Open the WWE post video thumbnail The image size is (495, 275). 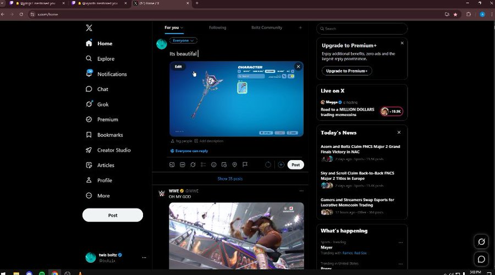click(237, 236)
